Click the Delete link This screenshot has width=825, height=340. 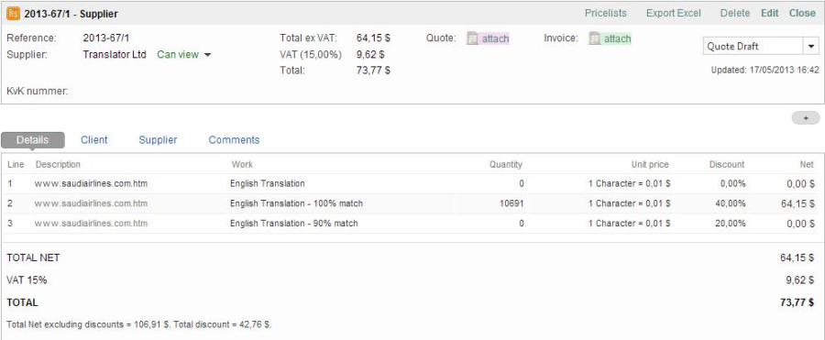[x=734, y=13]
